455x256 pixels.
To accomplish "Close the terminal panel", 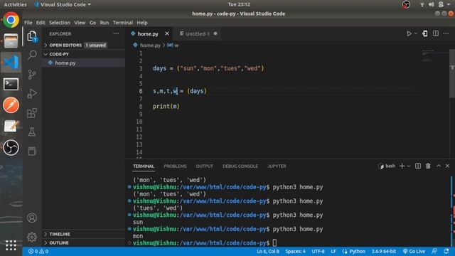I will [447, 166].
